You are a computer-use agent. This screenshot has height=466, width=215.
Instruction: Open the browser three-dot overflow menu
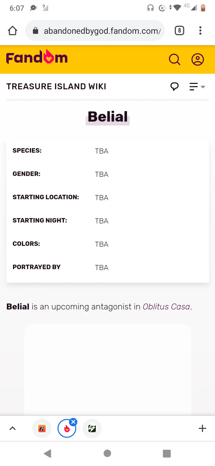tap(200, 30)
